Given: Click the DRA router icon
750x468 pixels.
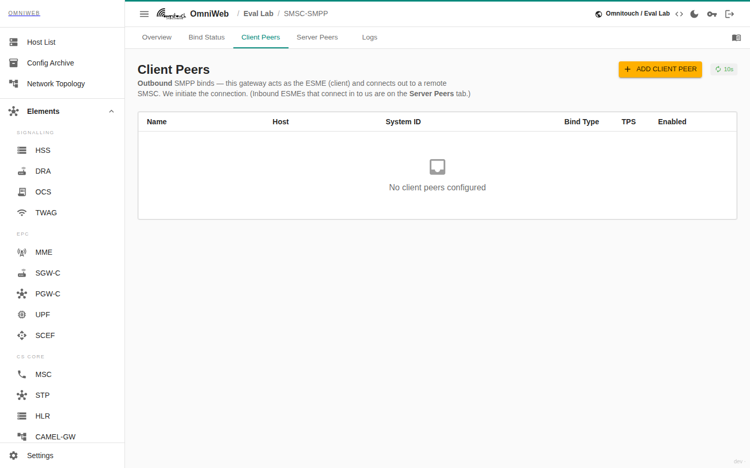Looking at the screenshot, I should (22, 171).
